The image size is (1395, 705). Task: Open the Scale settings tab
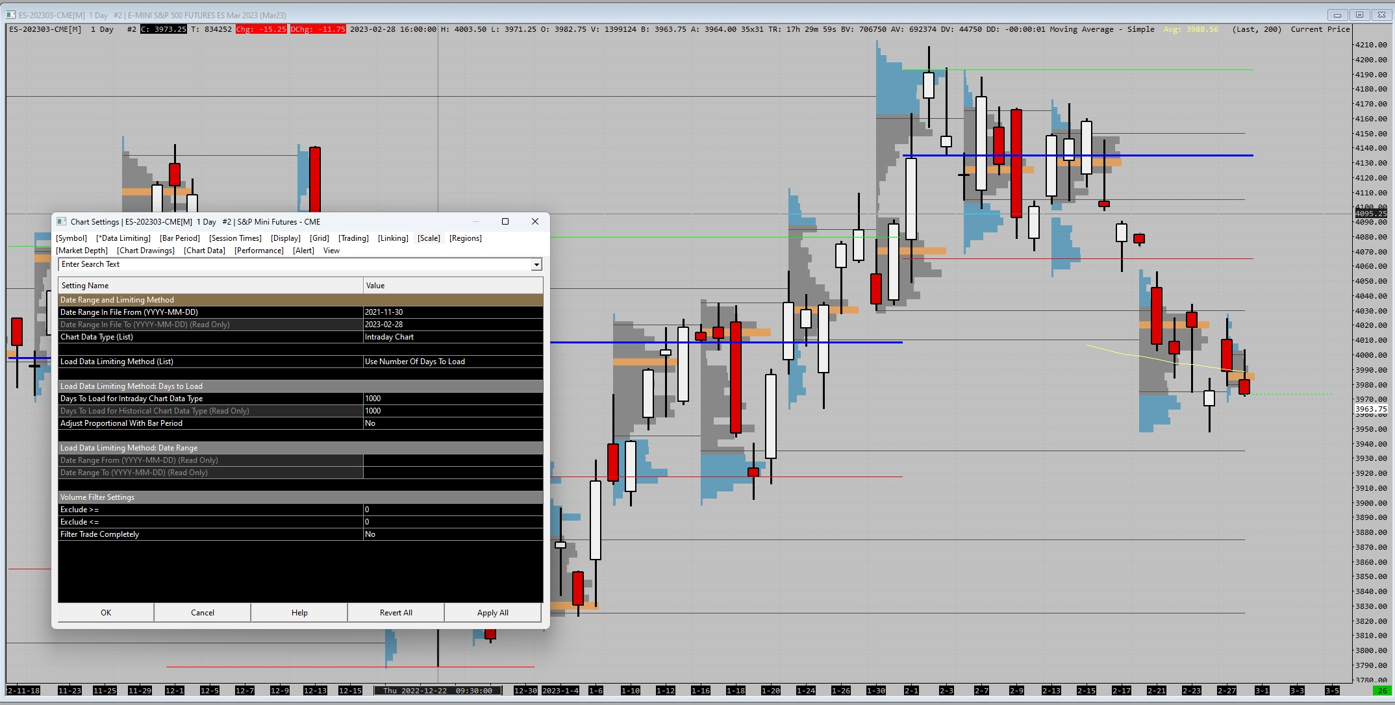(429, 238)
